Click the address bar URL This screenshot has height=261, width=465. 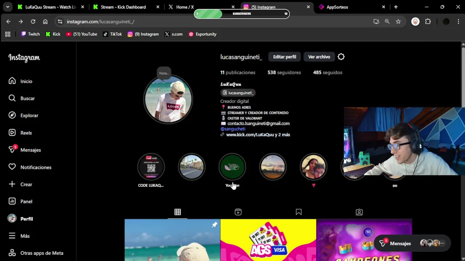100,21
